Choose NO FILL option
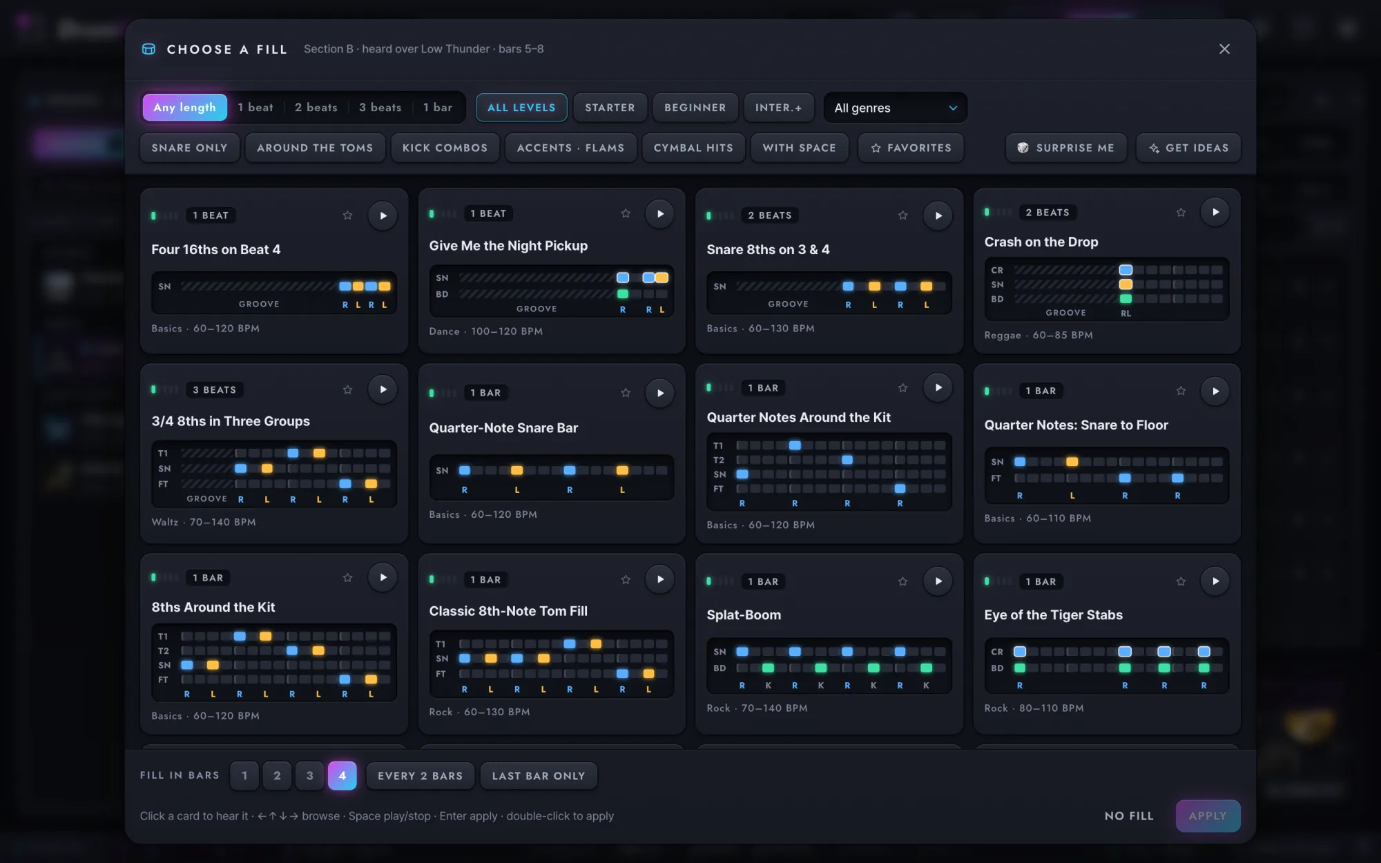This screenshot has height=863, width=1381. coord(1129,815)
